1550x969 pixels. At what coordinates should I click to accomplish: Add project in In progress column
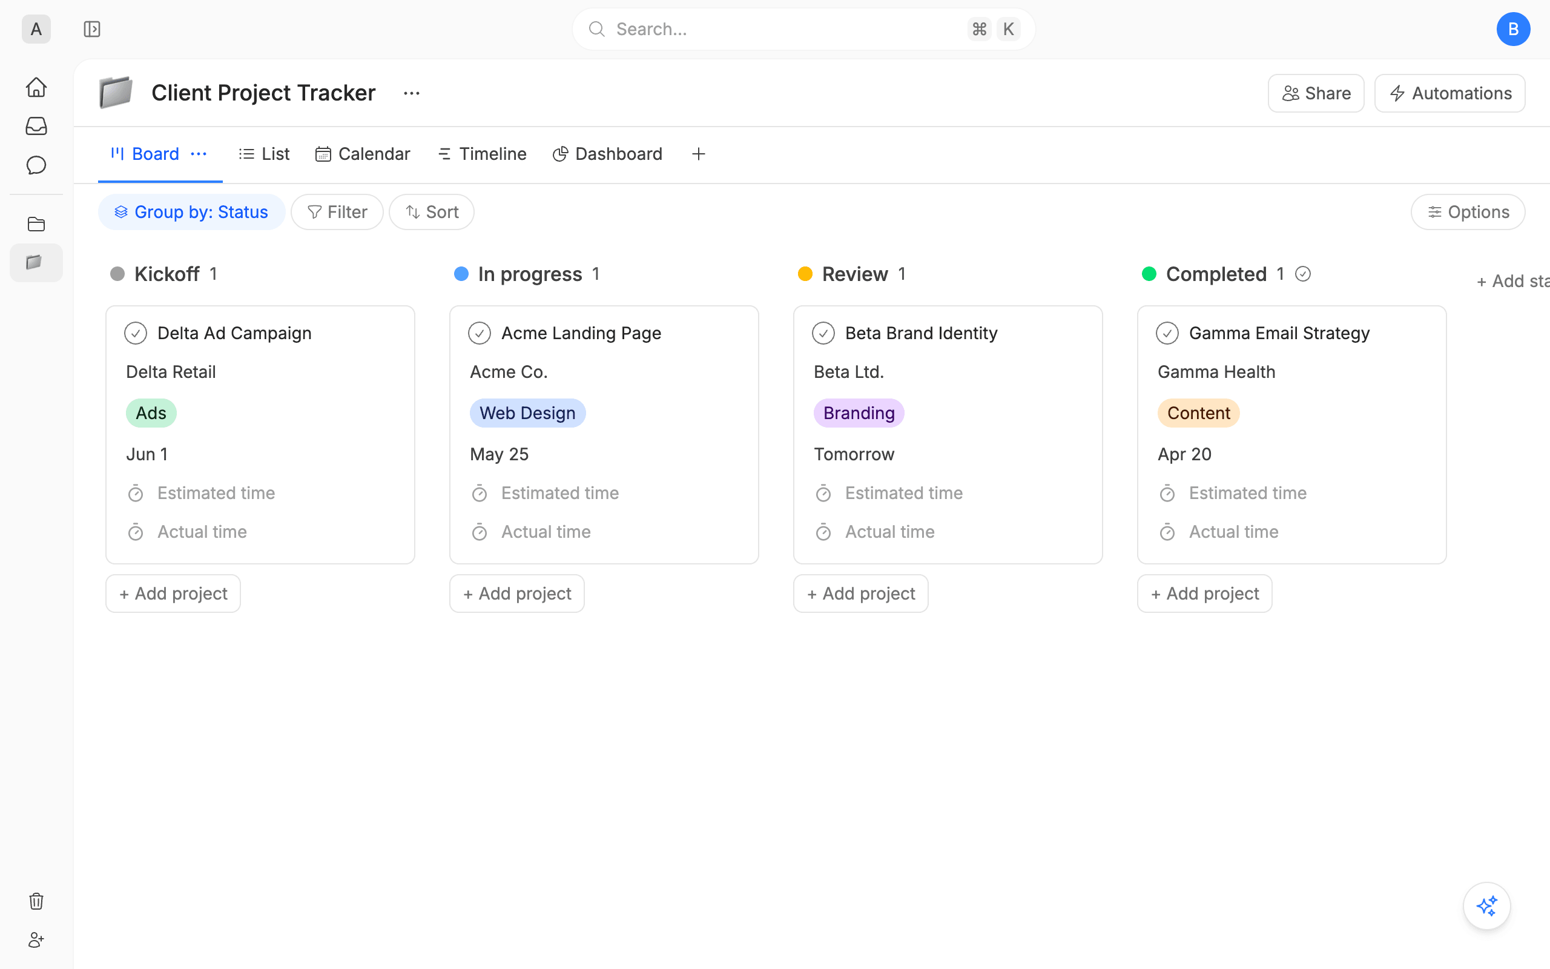point(517,594)
